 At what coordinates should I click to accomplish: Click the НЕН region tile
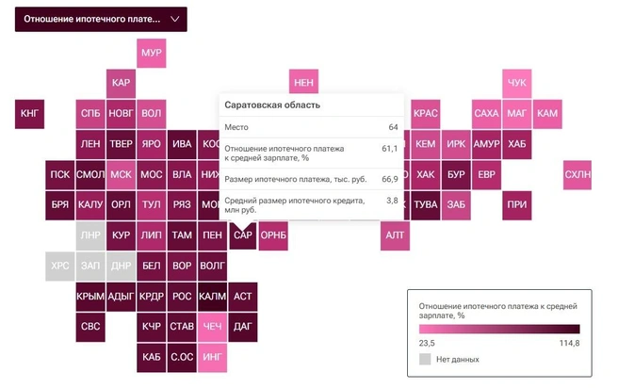(x=303, y=83)
